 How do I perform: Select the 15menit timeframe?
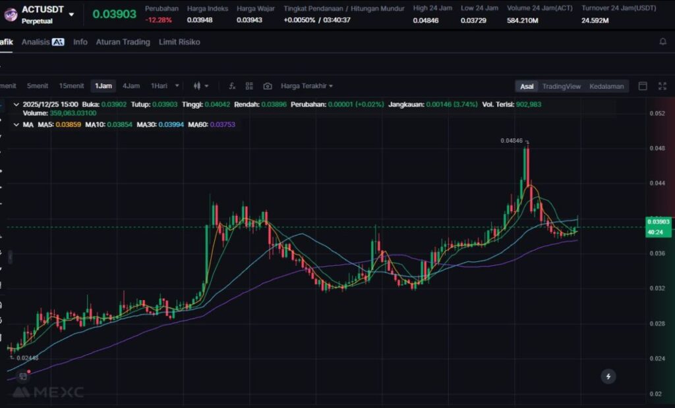[71, 86]
